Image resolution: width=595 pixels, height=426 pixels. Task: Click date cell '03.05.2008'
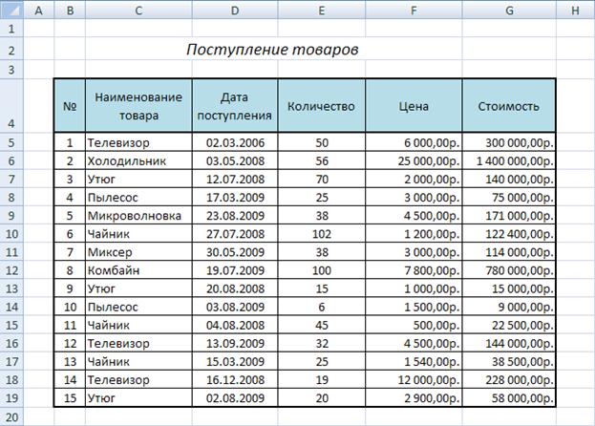point(235,160)
